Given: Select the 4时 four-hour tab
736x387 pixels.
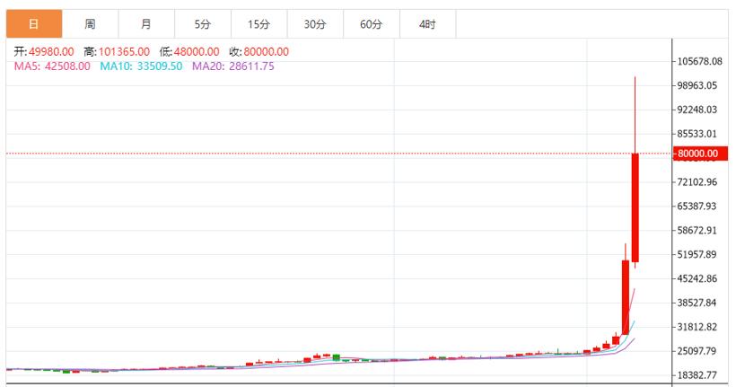Looking at the screenshot, I should point(427,24).
